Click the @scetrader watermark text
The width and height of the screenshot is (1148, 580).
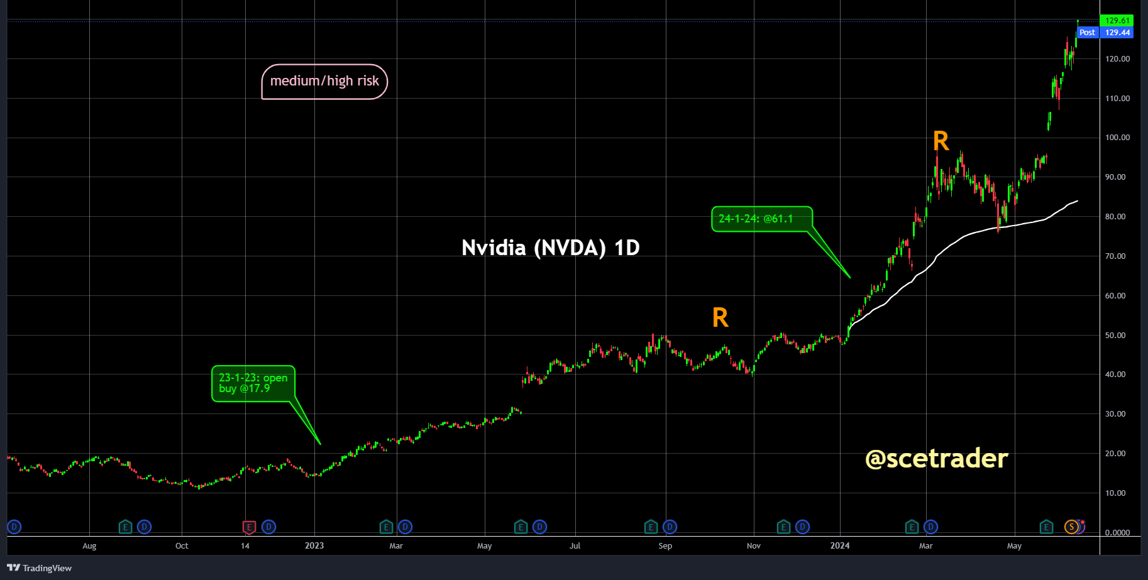(x=936, y=459)
